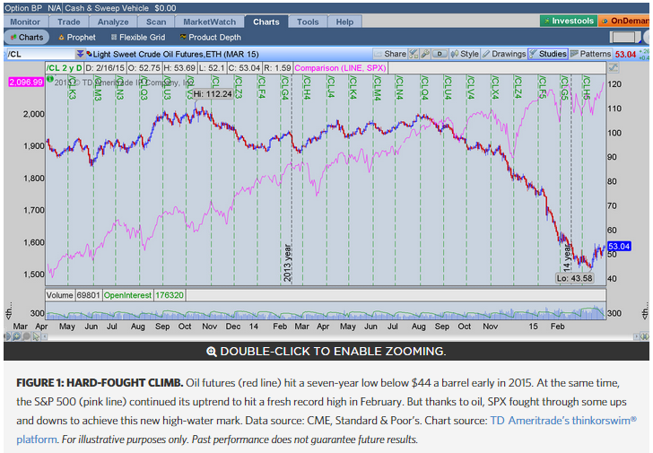
Task: Switch to Flexible Grid view
Action: [x=138, y=37]
